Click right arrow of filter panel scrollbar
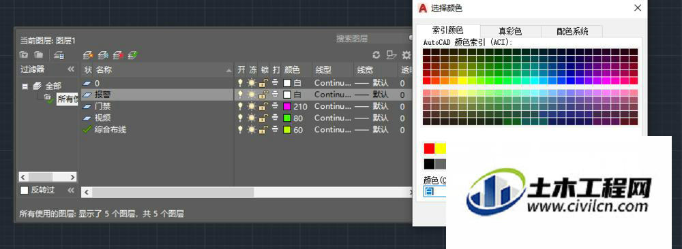 (73, 177)
